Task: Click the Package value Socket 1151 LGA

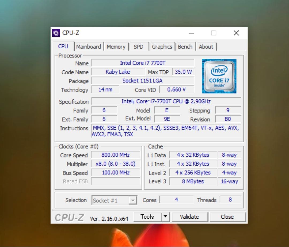Action: click(143, 81)
